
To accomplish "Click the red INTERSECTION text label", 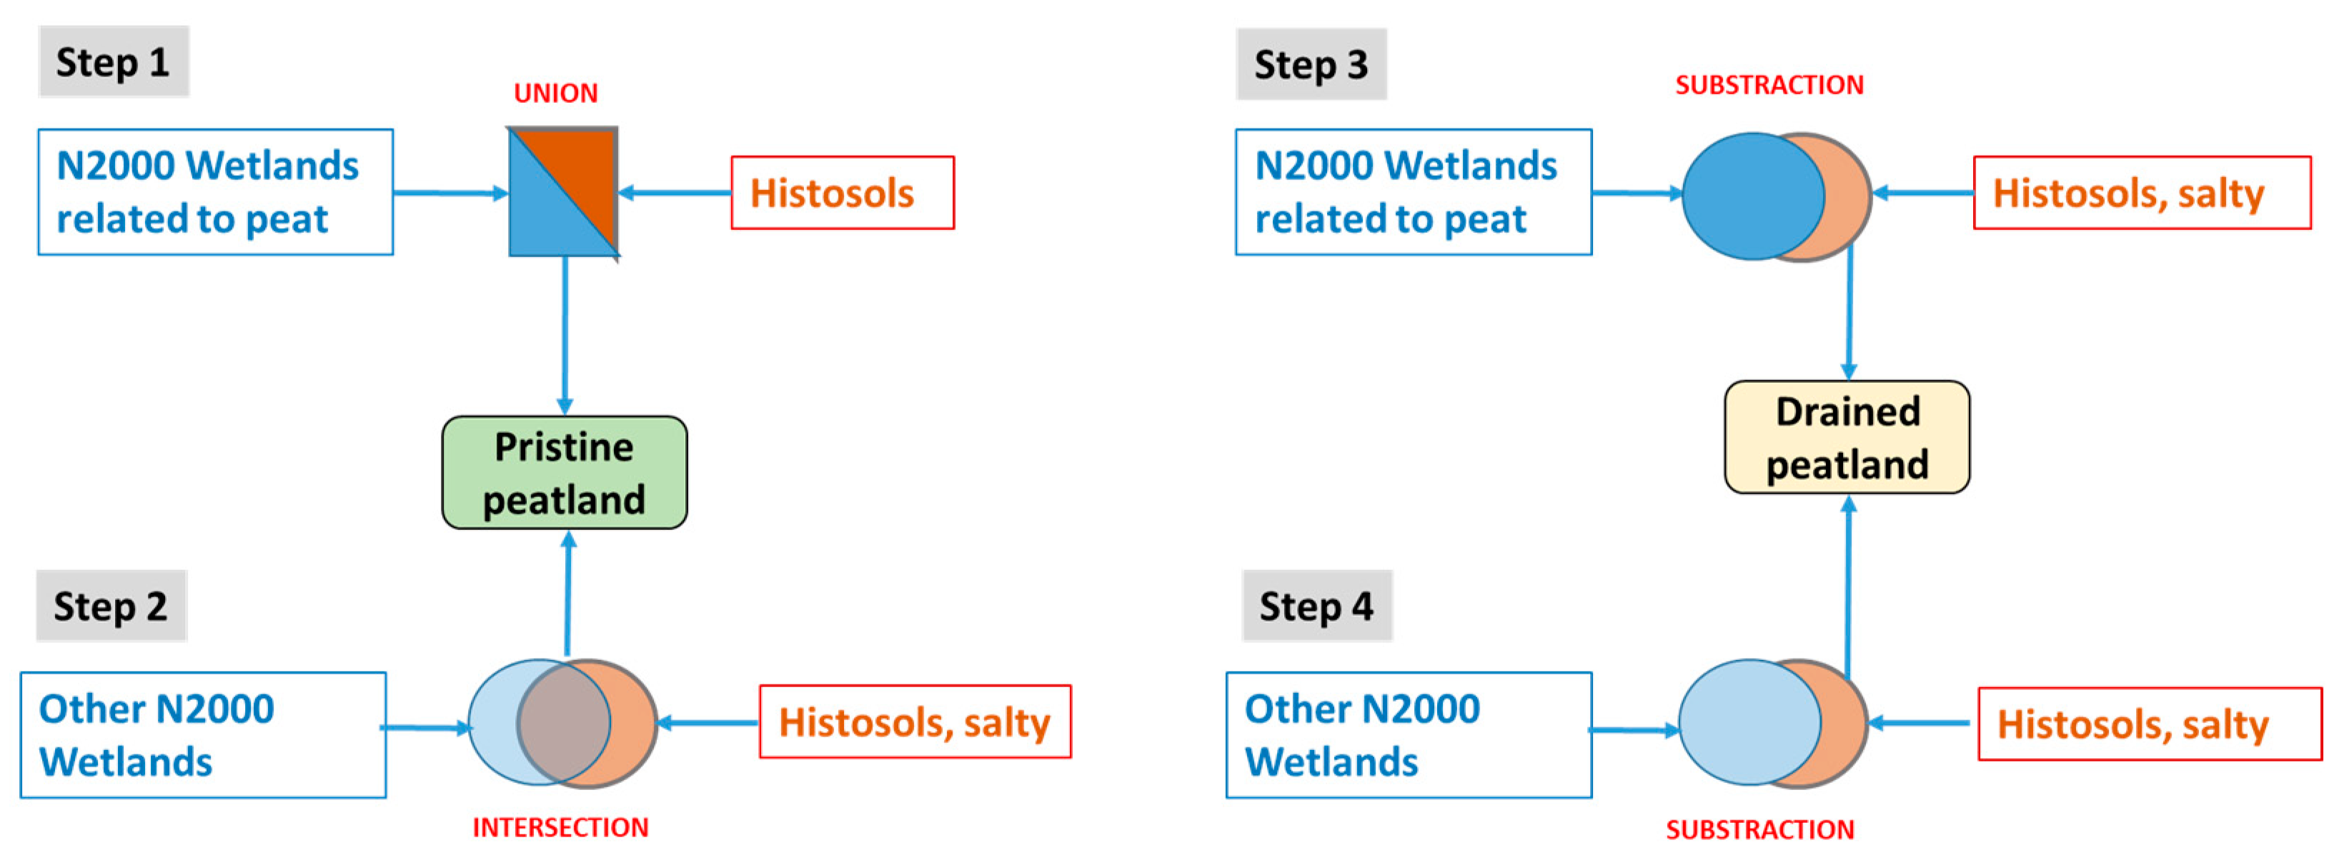I will (560, 827).
